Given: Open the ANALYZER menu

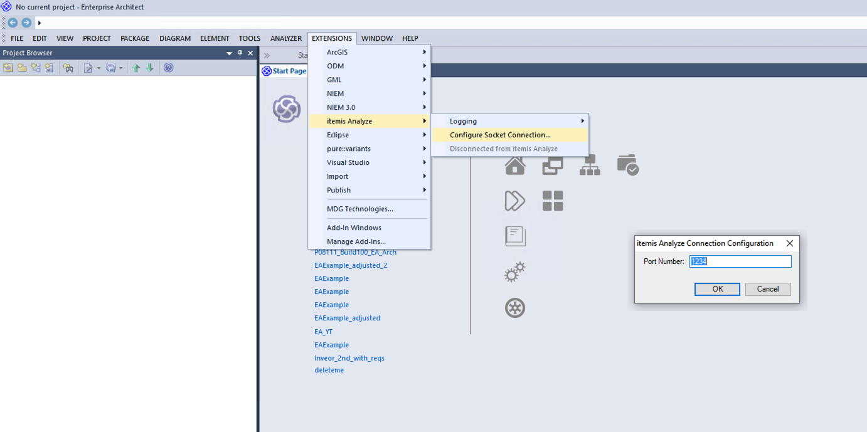Looking at the screenshot, I should (286, 38).
